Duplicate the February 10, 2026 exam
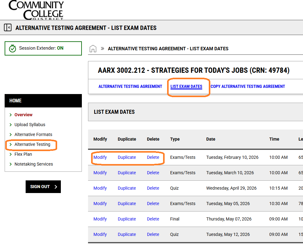303x251 pixels. point(127,157)
